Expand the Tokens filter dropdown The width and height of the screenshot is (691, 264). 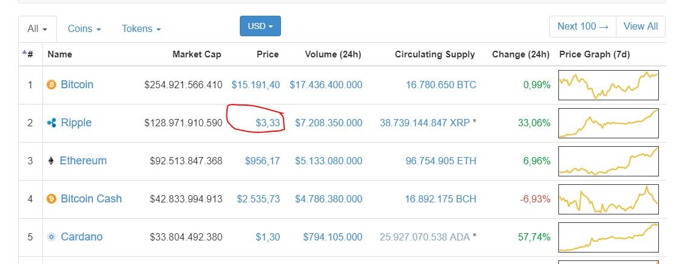141,28
